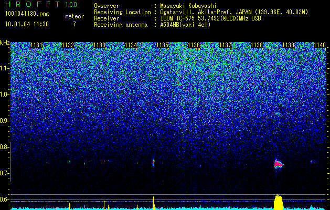The height and width of the screenshot is (210, 330).
Task: Select the 1137 time marker
Action: click(x=226, y=45)
